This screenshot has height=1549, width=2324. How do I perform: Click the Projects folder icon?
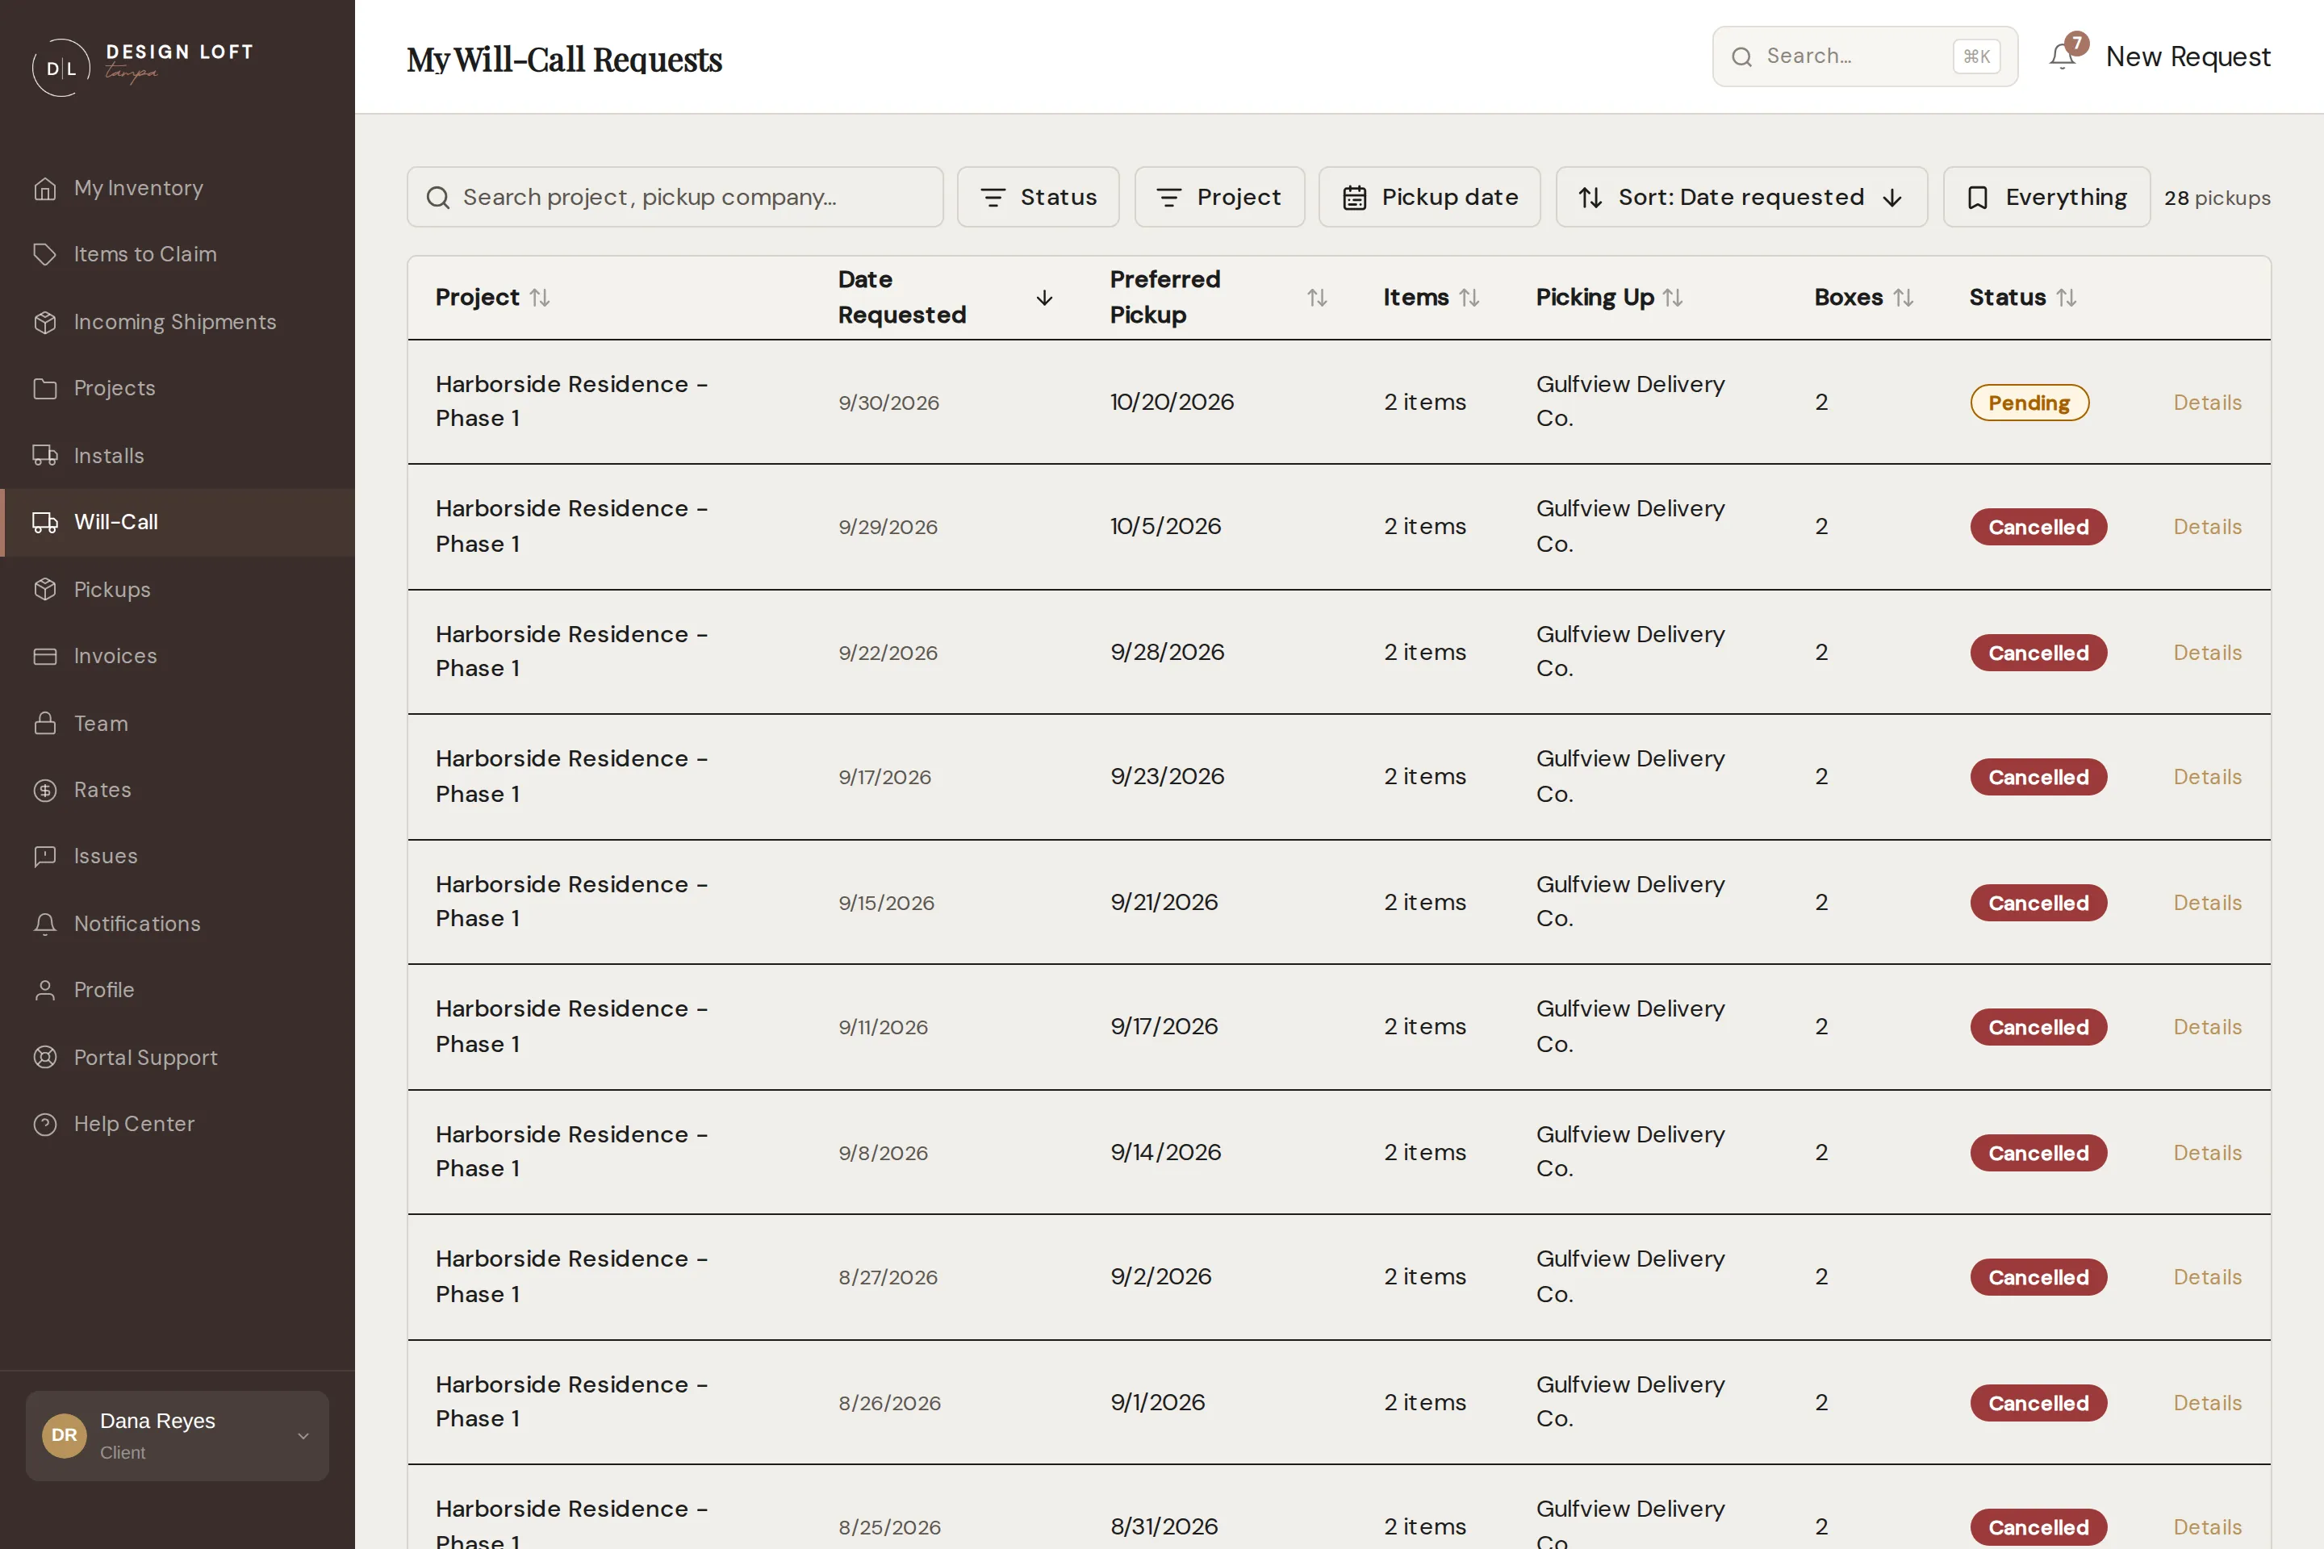coord(44,388)
